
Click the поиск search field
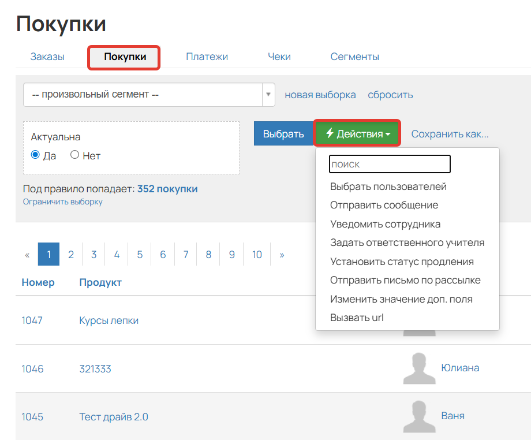[x=390, y=164]
